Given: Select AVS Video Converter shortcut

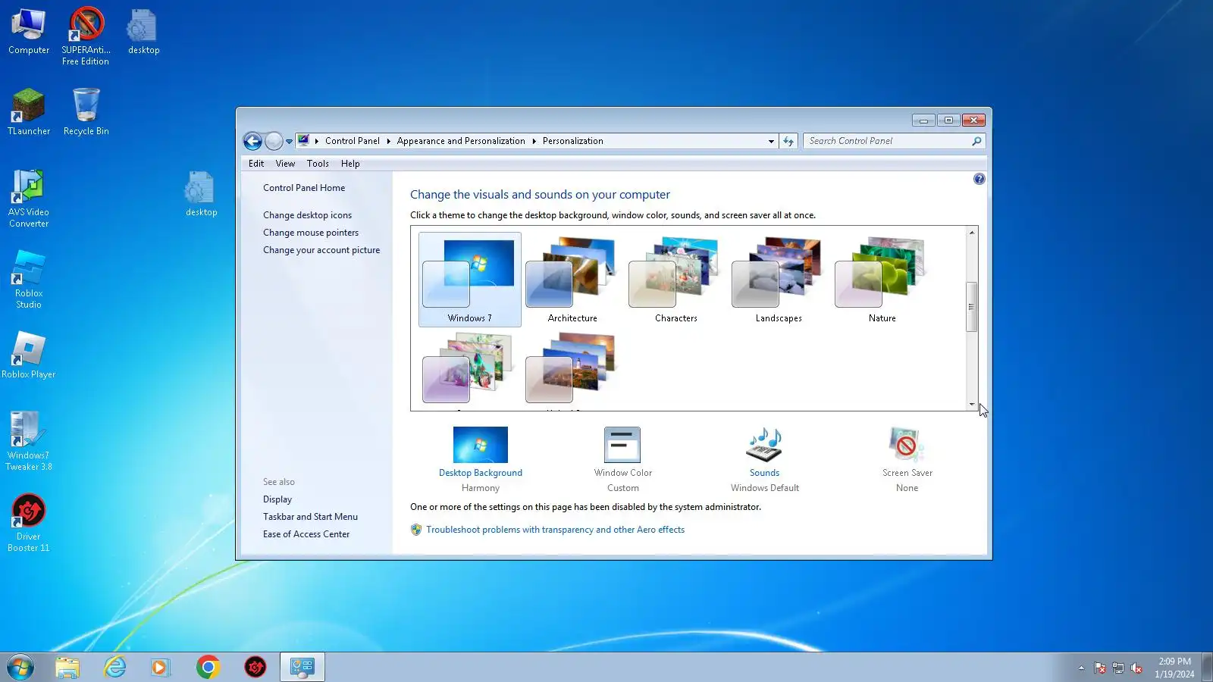Looking at the screenshot, I should [x=29, y=199].
